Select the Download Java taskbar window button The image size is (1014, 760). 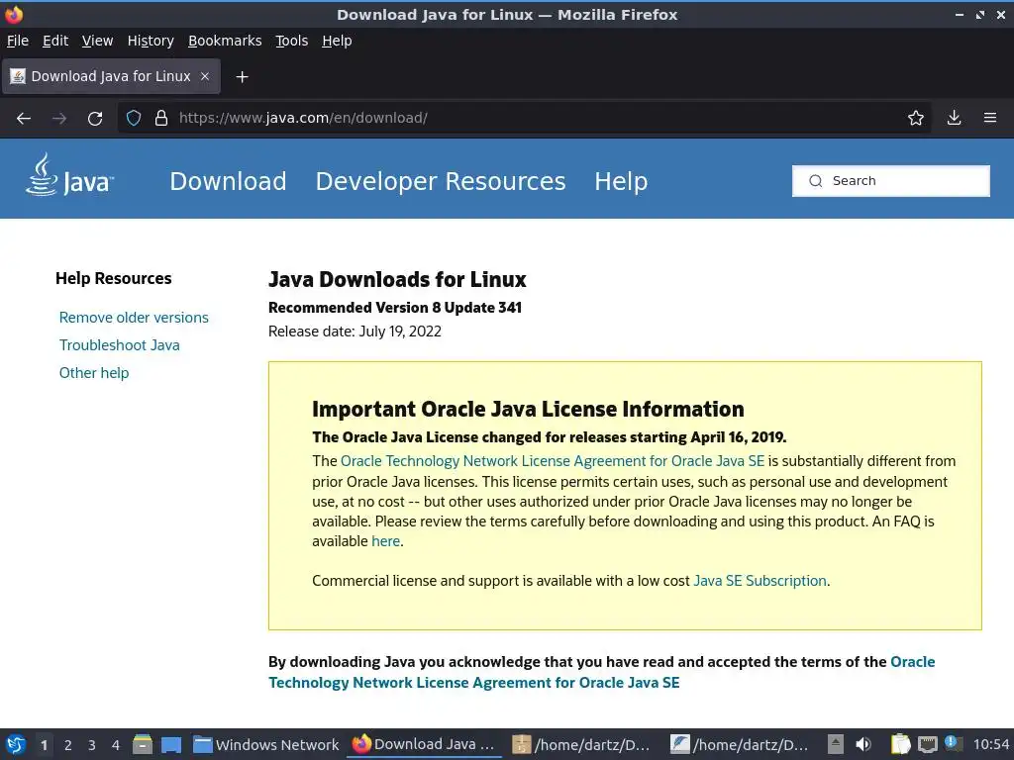[x=425, y=745]
